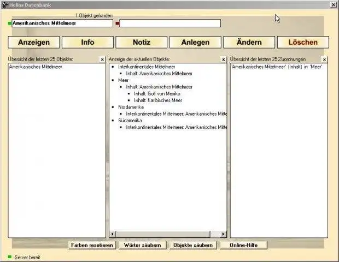Focus the Amerikanisches Mittelmeer search field
This screenshot has height=262, width=339.
pos(62,23)
